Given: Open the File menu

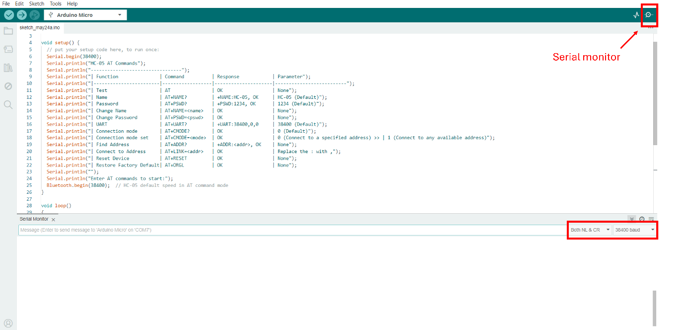Looking at the screenshot, I should pos(6,3).
